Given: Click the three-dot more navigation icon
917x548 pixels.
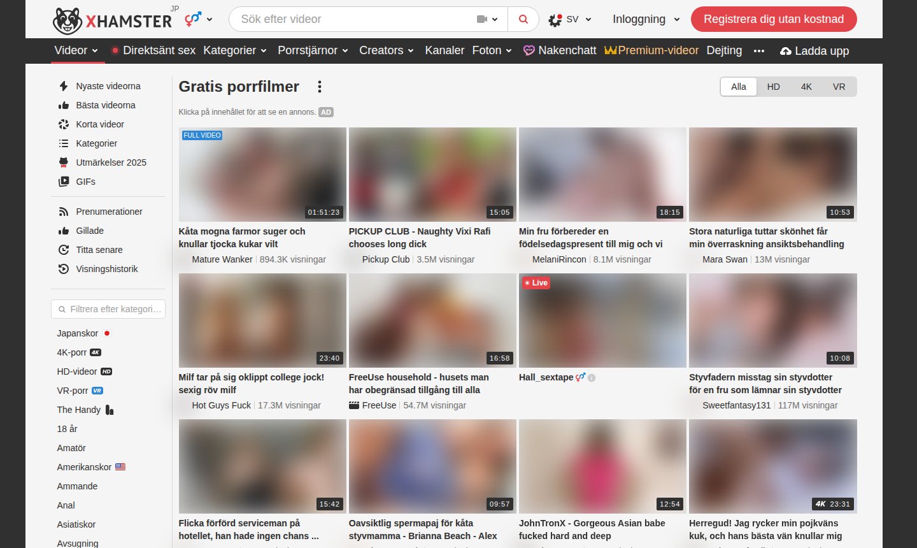Looking at the screenshot, I should pyautogui.click(x=759, y=51).
